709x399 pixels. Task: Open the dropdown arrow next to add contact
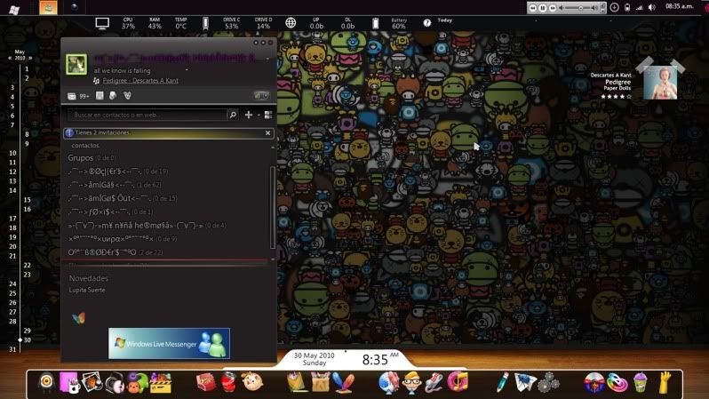[259, 115]
